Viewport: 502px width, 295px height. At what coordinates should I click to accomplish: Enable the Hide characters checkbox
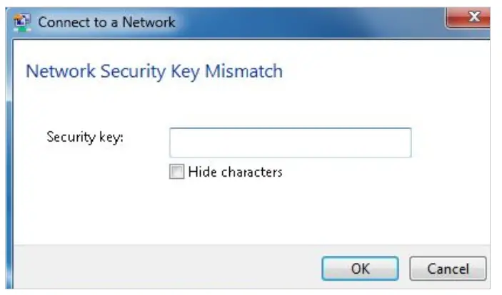click(x=176, y=172)
